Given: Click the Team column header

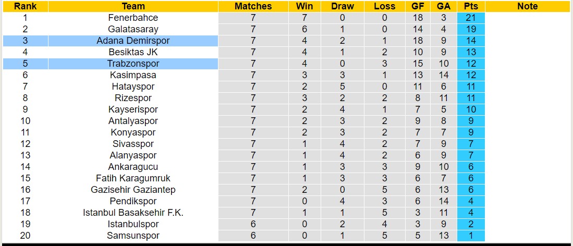Looking at the screenshot, I should pos(133,6).
